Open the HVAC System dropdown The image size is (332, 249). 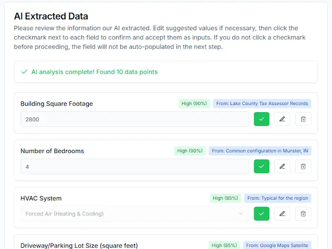coord(135,213)
